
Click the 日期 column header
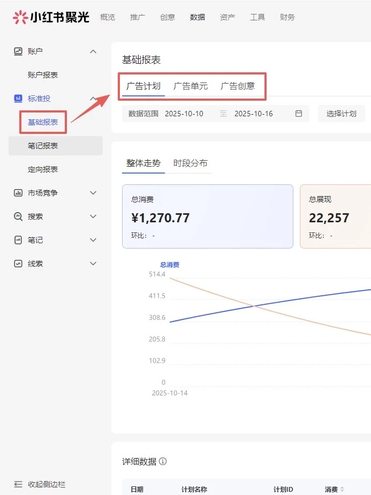coord(137,489)
